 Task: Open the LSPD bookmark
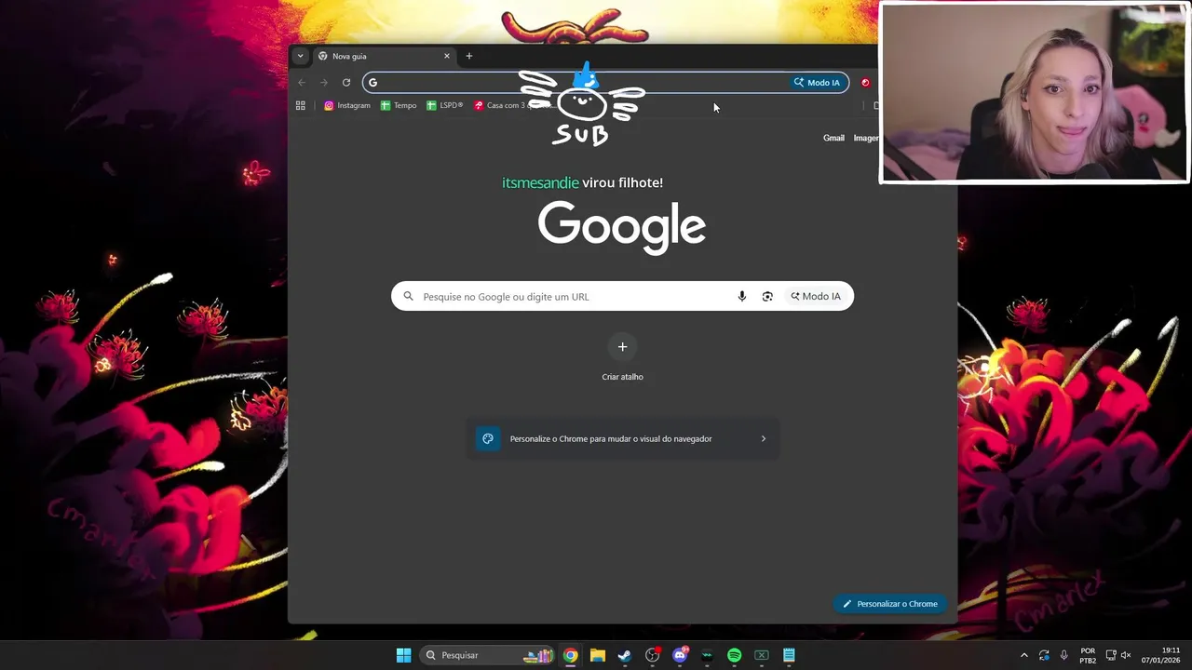445,106
